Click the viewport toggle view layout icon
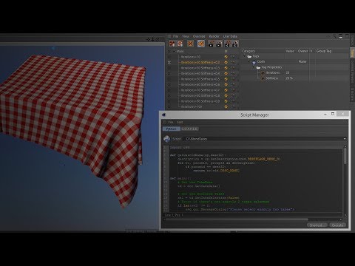This screenshot has height=266, width=355. tap(162, 39)
